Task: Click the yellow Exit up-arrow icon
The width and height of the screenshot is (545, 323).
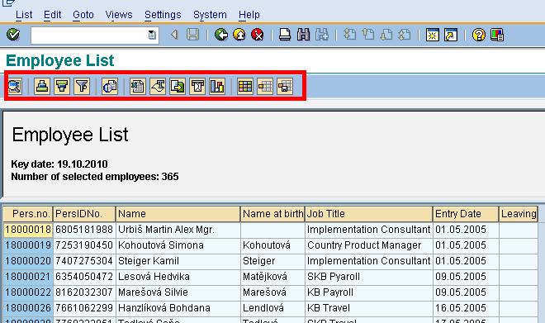Action: [x=239, y=35]
